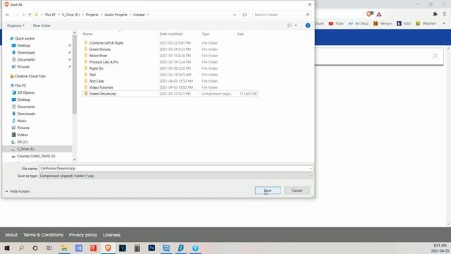
Task: Select This PC in navigation tree
Action: [x=20, y=85]
